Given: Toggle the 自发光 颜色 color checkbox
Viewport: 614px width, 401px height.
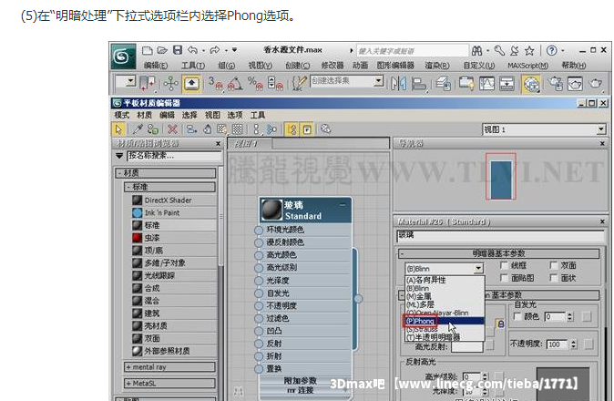Looking at the screenshot, I should pos(517,316).
